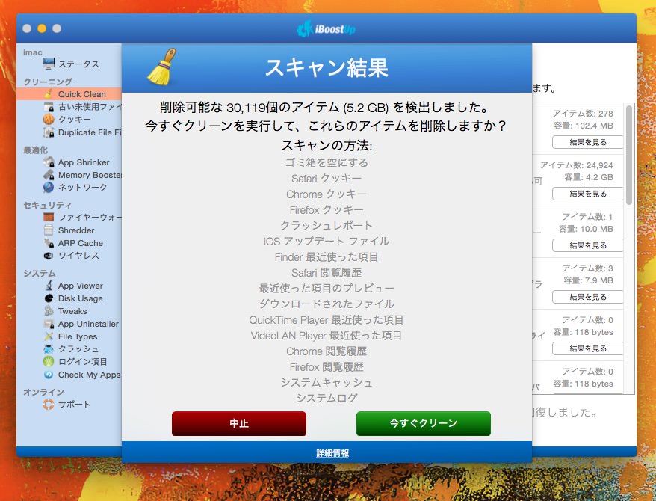
Task: Select the iOS アップデート ファイル item
Action: [x=327, y=241]
